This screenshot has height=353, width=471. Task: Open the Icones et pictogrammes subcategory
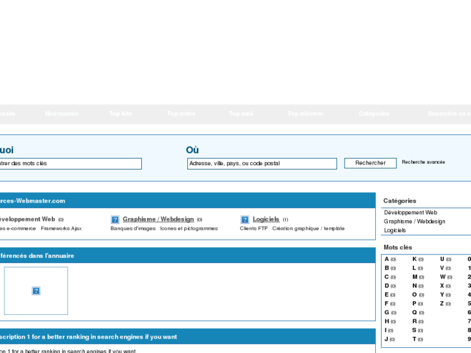(x=189, y=229)
